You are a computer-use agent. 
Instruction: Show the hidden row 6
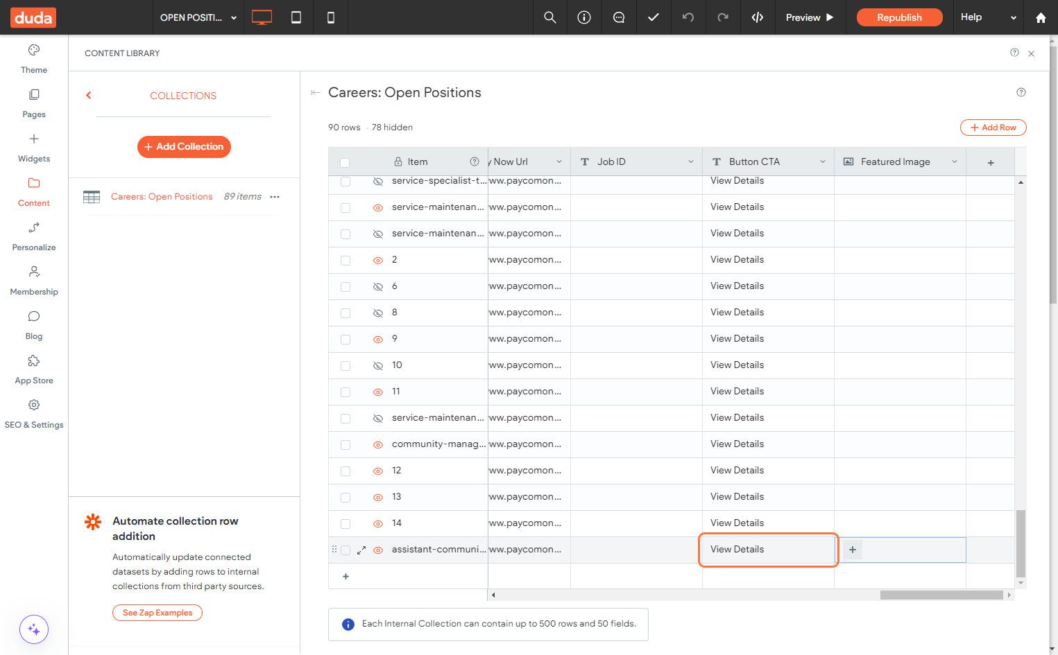378,287
